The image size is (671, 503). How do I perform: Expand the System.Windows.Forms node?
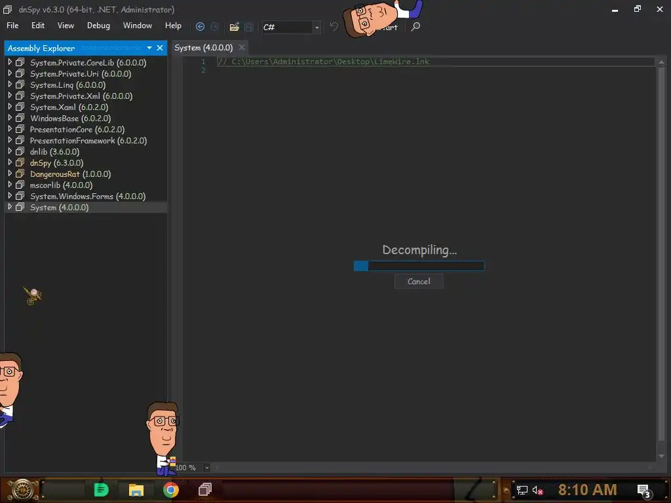pos(9,195)
